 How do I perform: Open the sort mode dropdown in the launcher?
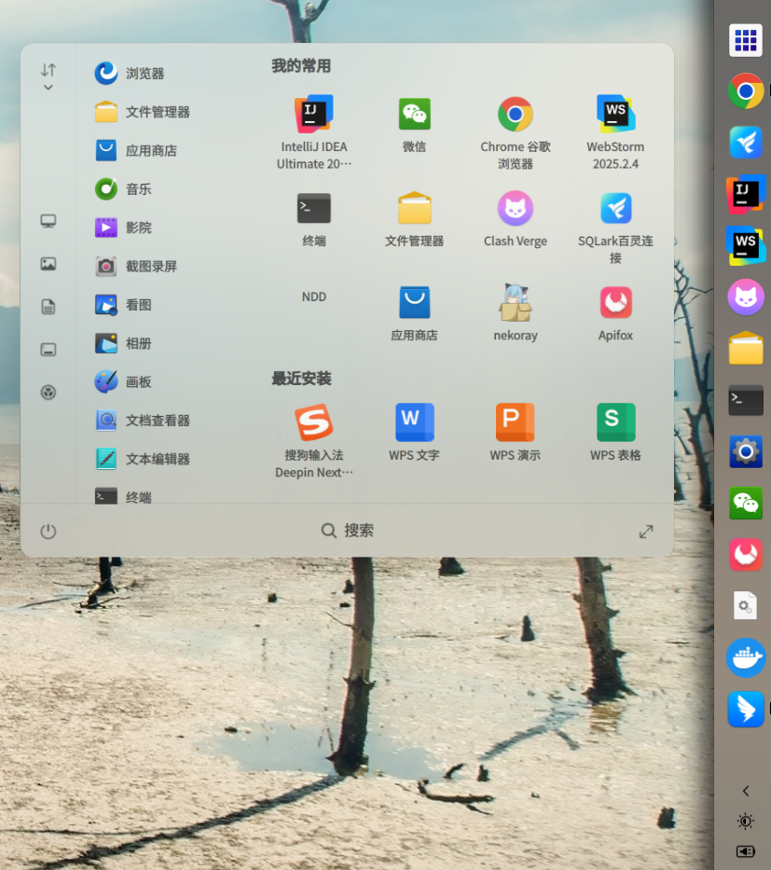48,77
